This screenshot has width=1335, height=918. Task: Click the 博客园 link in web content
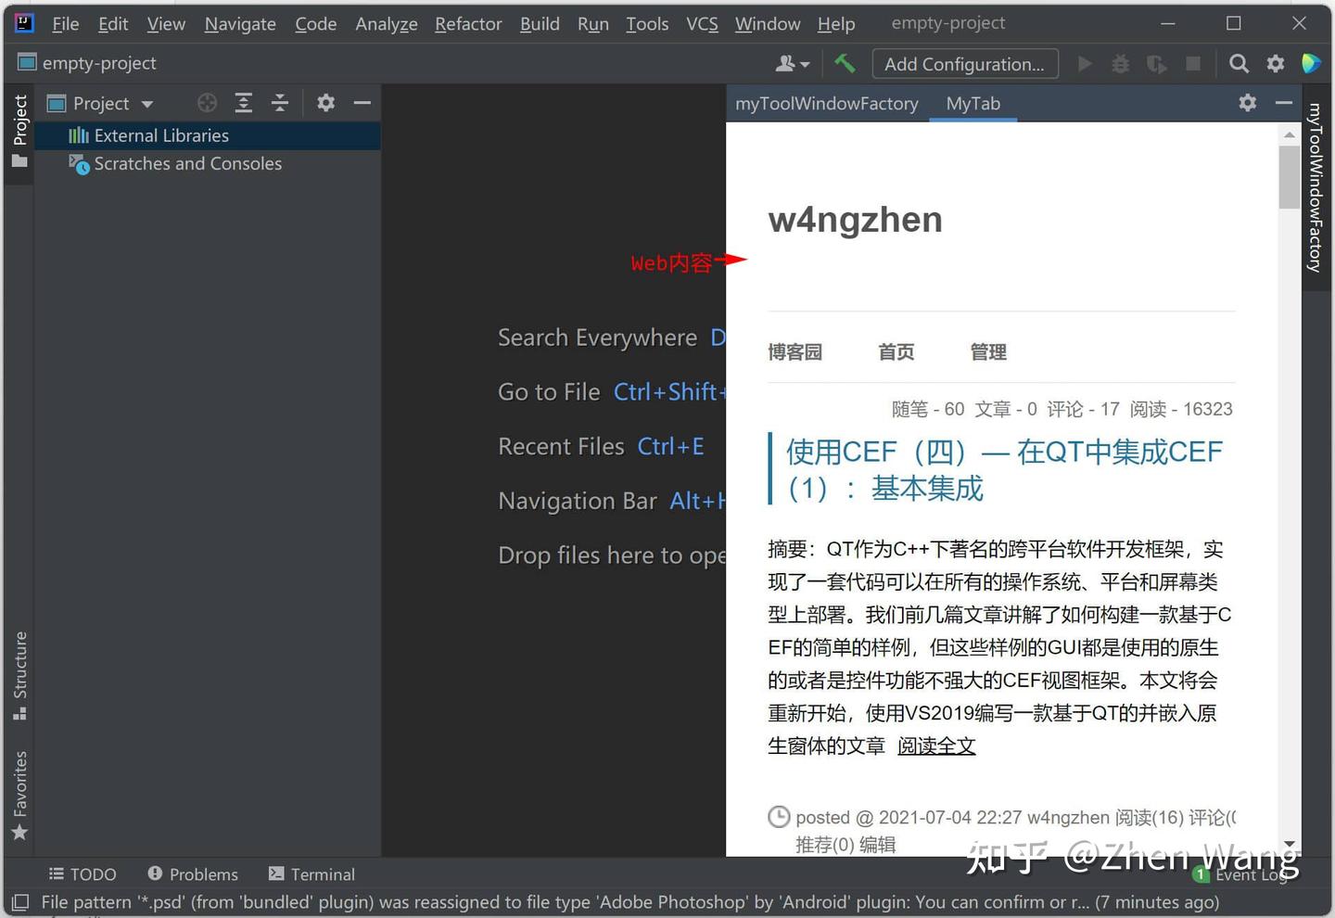[795, 352]
